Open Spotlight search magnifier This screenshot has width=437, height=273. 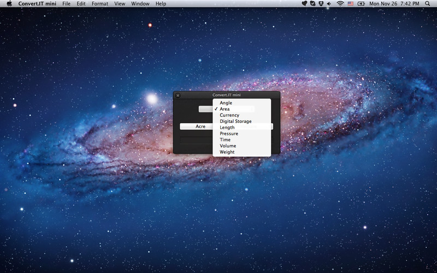[428, 4]
